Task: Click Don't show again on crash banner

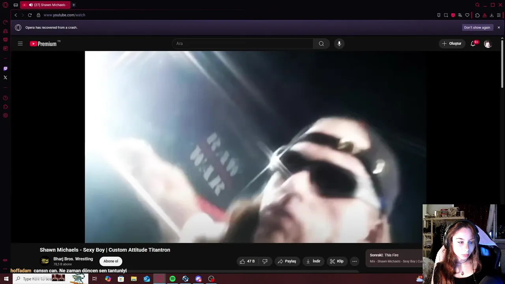Action: [477, 28]
